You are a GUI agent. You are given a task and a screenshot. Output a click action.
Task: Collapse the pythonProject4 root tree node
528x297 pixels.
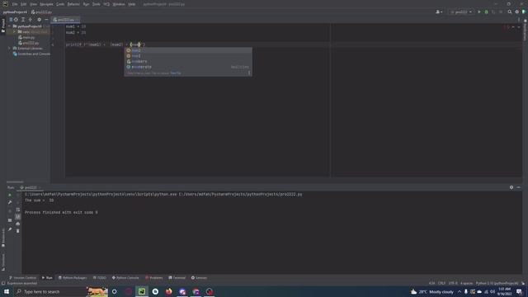point(10,26)
